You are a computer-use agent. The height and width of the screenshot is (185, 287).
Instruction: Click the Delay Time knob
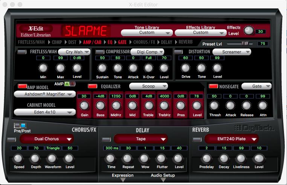click(x=110, y=159)
